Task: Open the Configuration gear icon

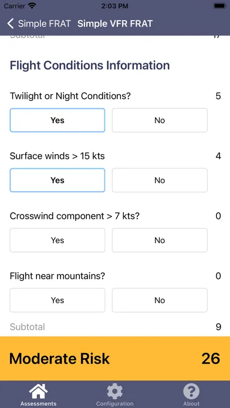Action: 114,392
